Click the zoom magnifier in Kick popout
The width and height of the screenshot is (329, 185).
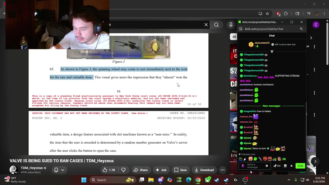click(301, 29)
